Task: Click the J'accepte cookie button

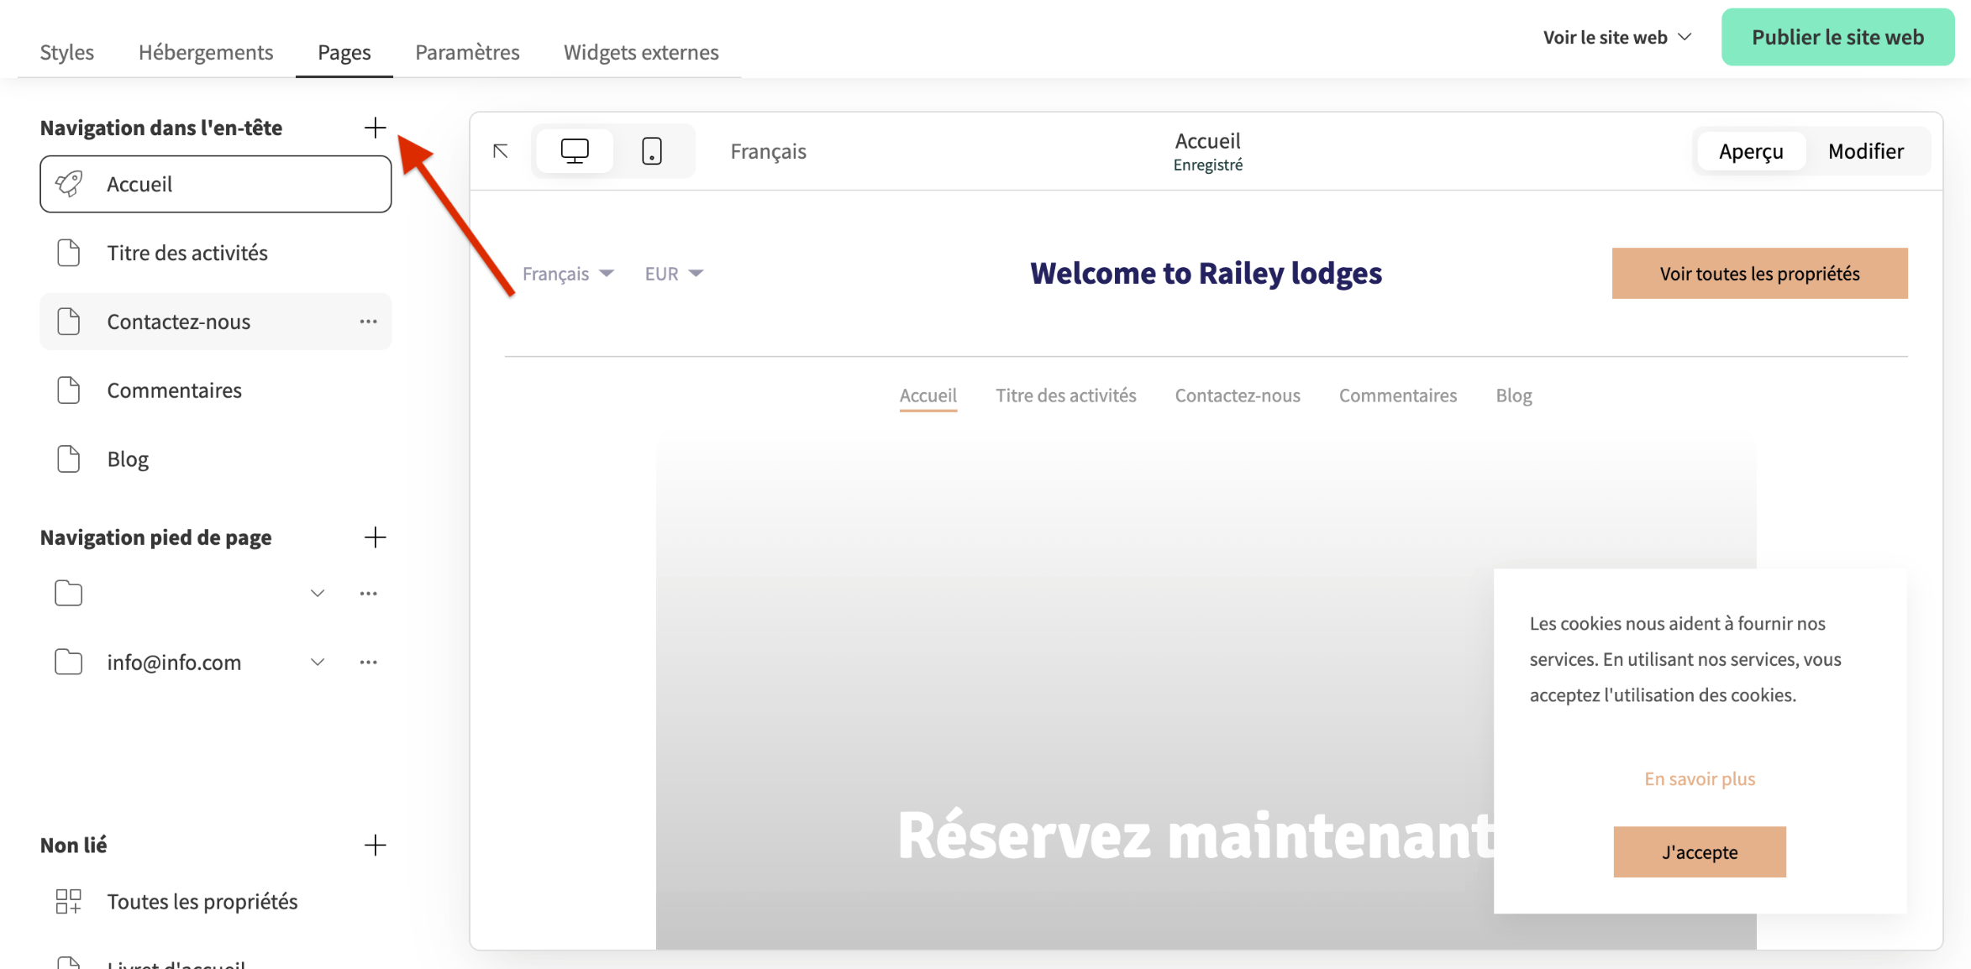Action: tap(1699, 851)
